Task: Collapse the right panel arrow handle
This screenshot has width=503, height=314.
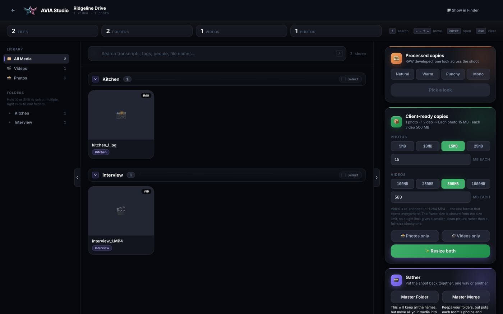Action: (x=377, y=178)
